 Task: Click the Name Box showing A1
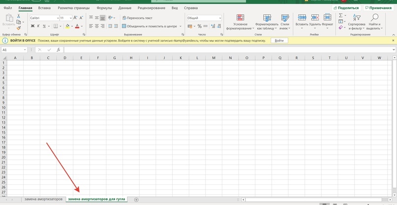click(14, 50)
